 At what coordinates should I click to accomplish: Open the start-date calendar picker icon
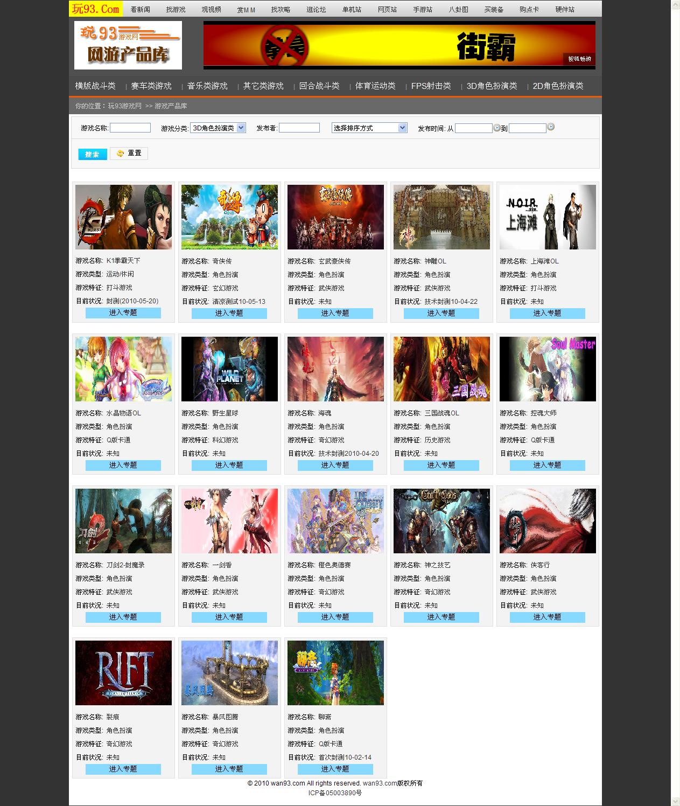click(497, 128)
